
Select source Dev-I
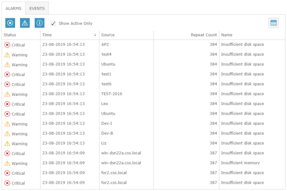pyautogui.click(x=107, y=123)
